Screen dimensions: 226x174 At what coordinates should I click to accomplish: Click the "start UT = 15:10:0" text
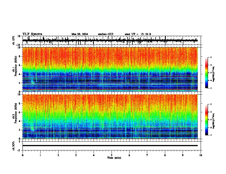coord(138,34)
